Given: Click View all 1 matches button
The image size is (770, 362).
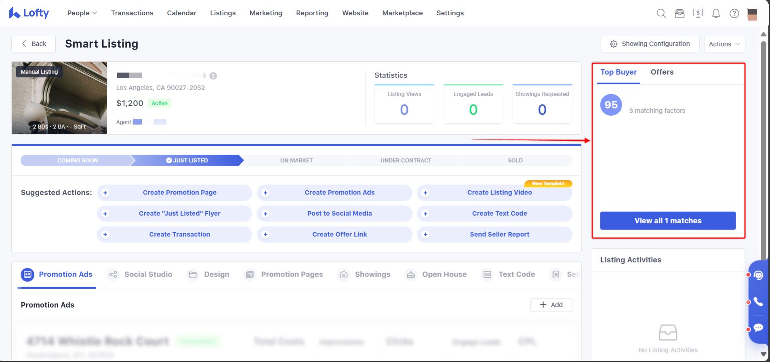Looking at the screenshot, I should [668, 221].
